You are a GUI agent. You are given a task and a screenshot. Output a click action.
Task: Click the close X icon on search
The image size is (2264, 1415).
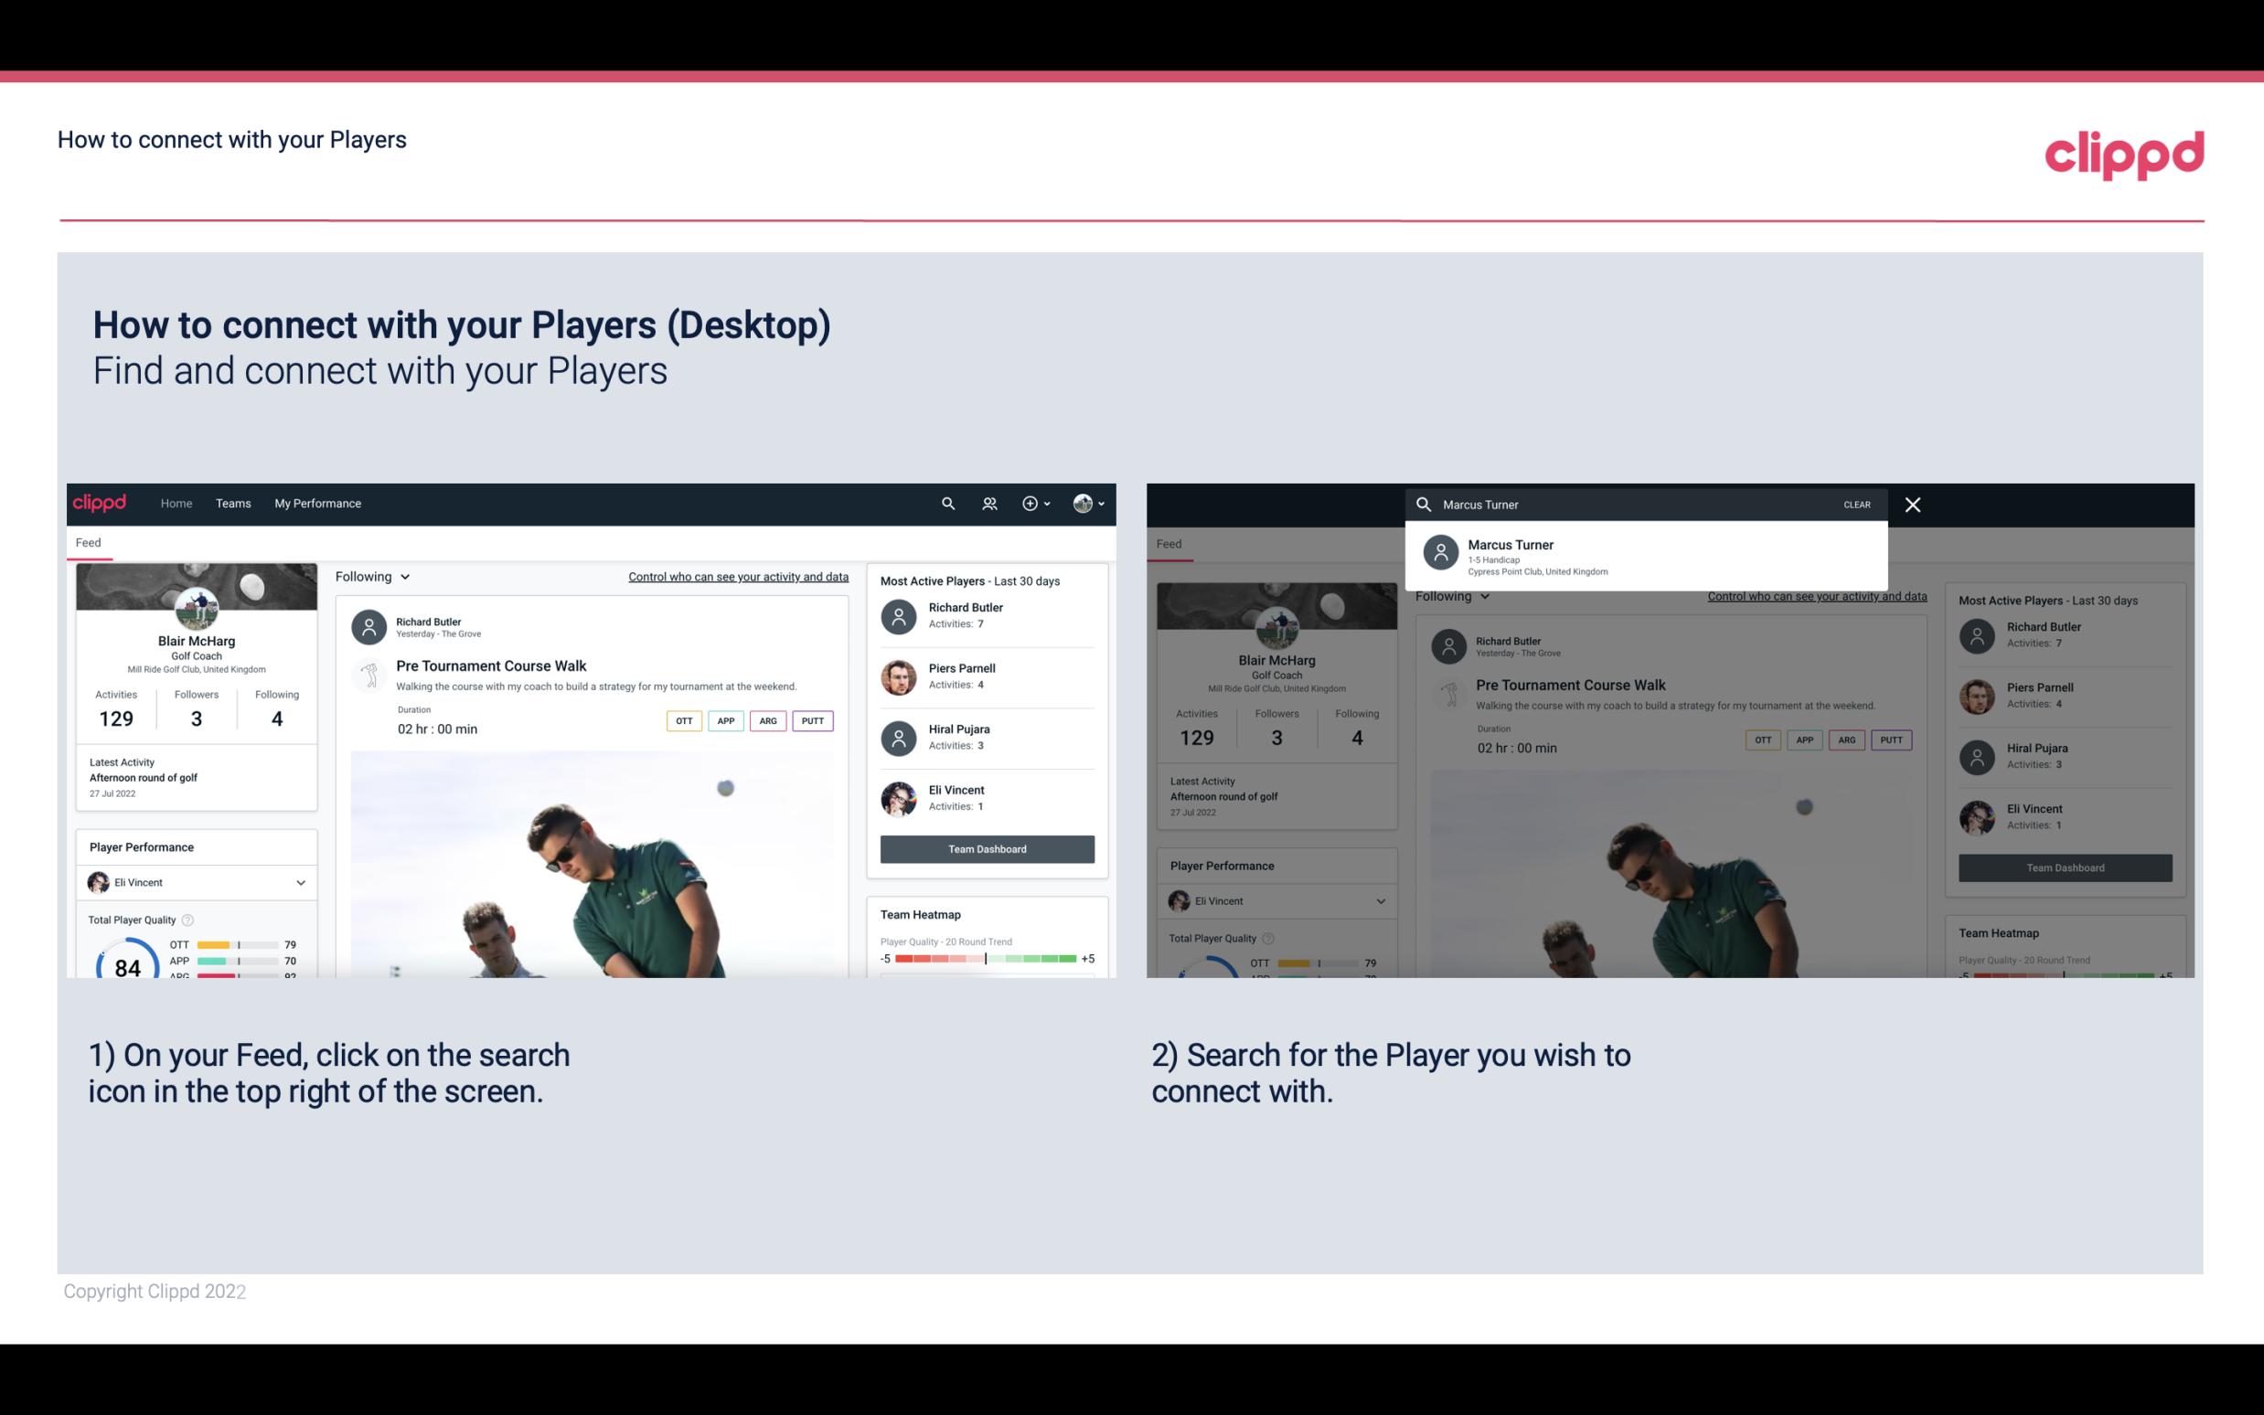[1914, 504]
